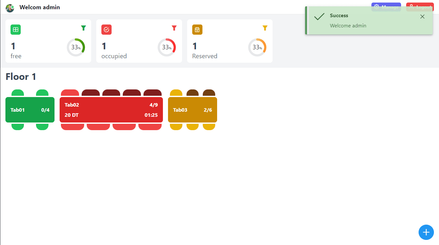Click the green funnel filter on free card
The height and width of the screenshot is (245, 439).
[84, 28]
